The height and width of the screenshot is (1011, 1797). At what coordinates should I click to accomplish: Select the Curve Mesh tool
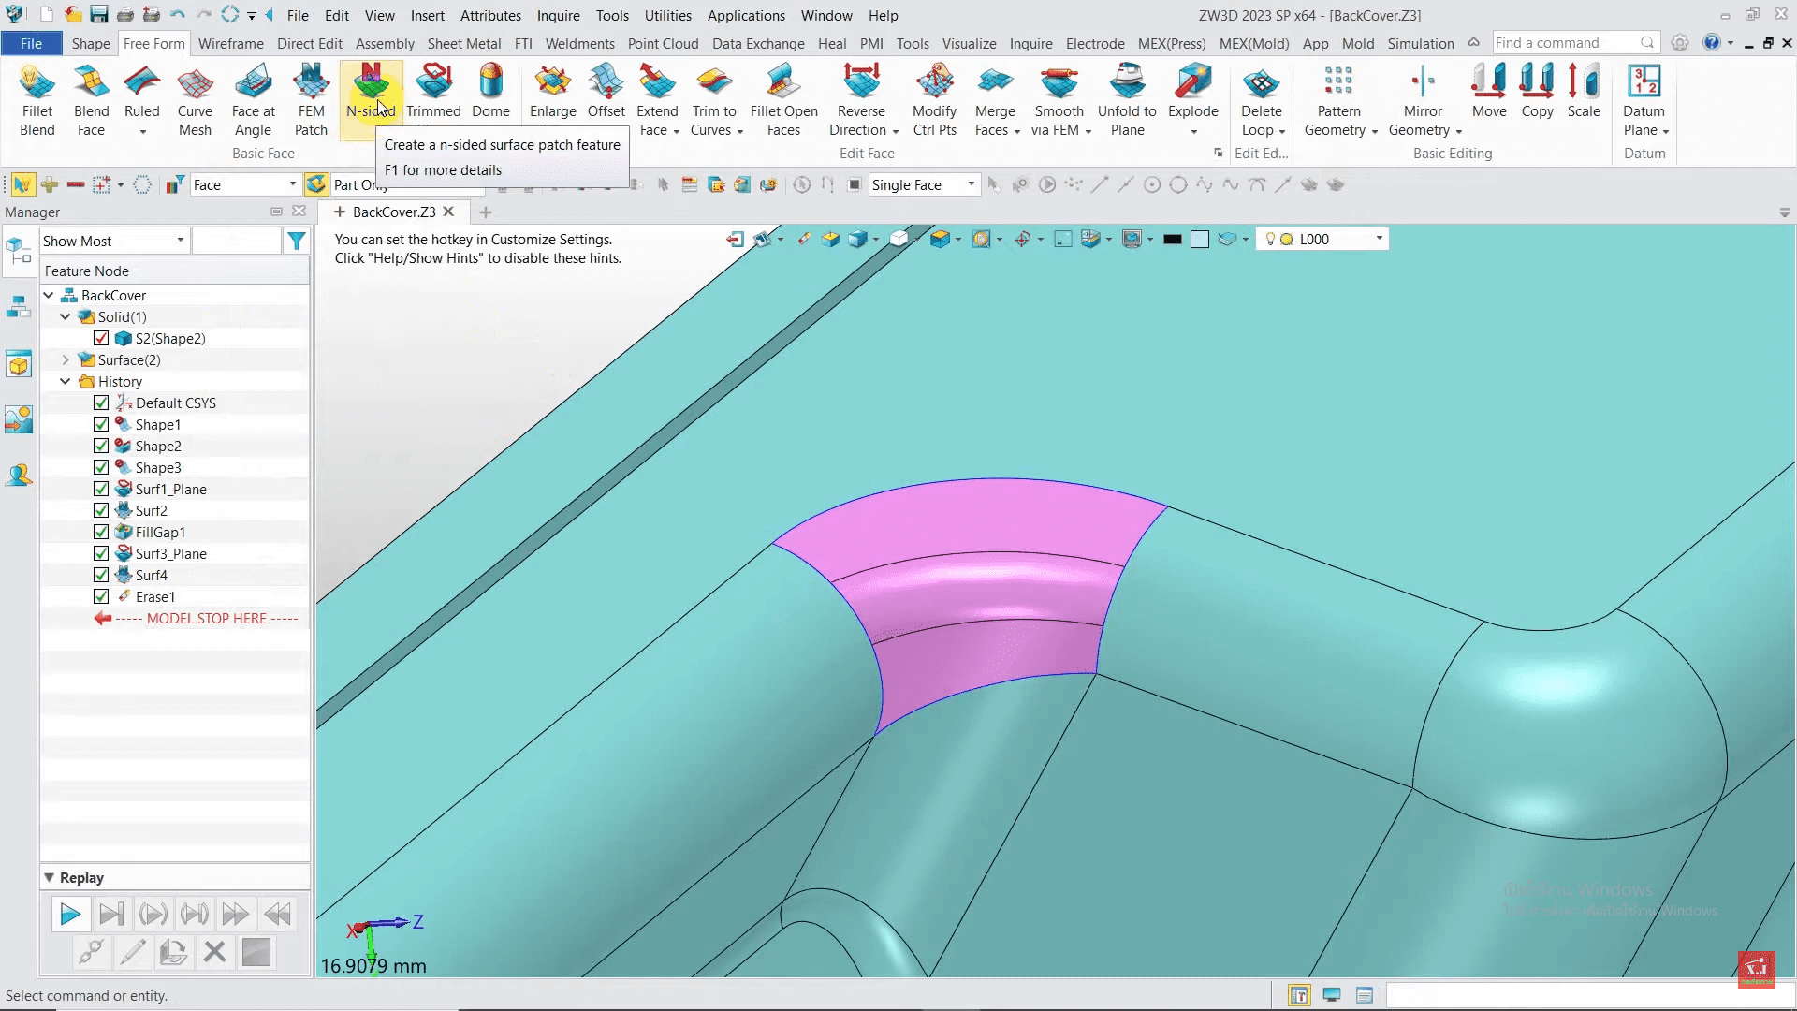[195, 99]
